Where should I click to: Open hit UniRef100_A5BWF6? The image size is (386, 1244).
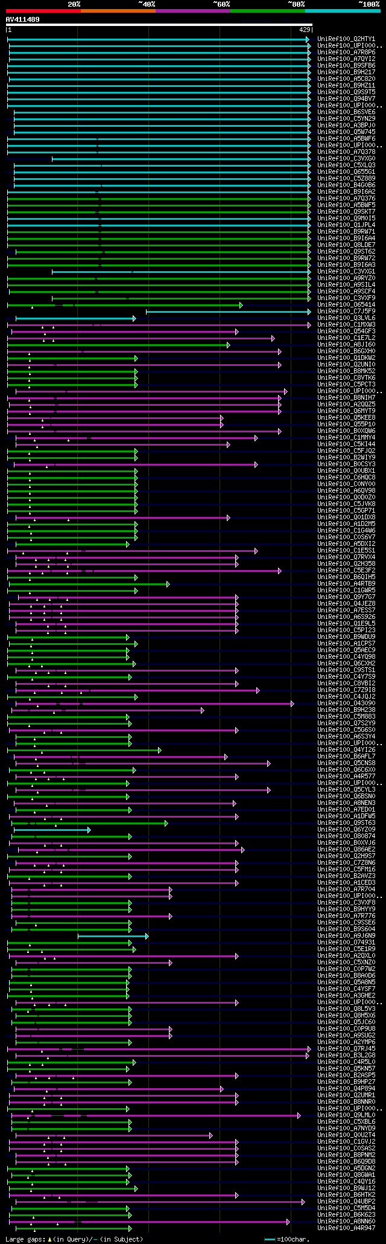346,139
